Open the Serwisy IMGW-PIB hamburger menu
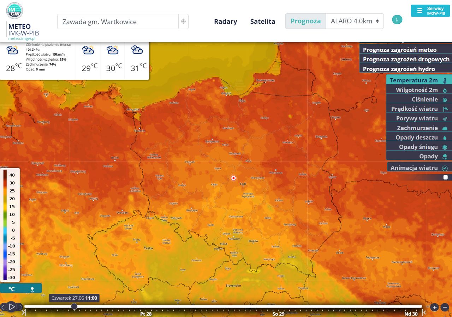 [x=430, y=11]
